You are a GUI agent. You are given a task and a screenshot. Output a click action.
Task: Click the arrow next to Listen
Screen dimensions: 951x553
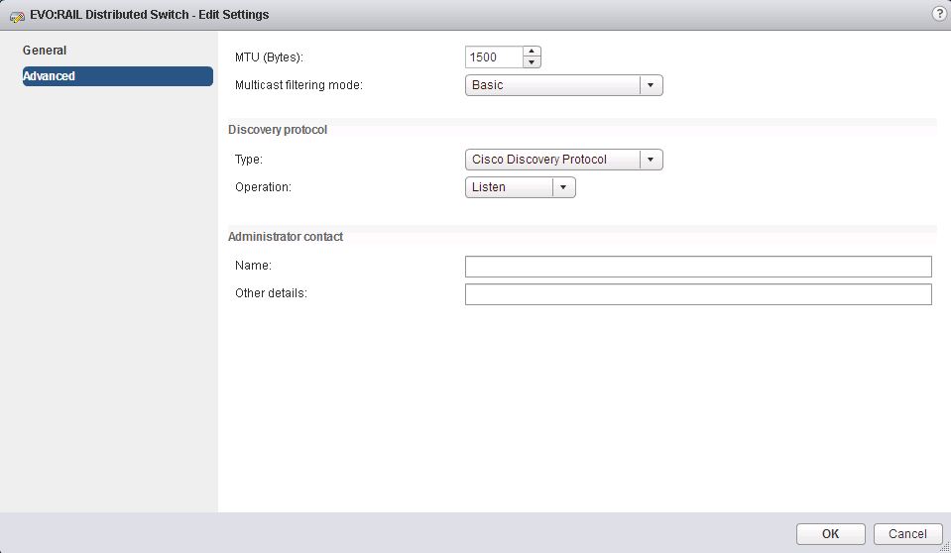pyautogui.click(x=563, y=187)
